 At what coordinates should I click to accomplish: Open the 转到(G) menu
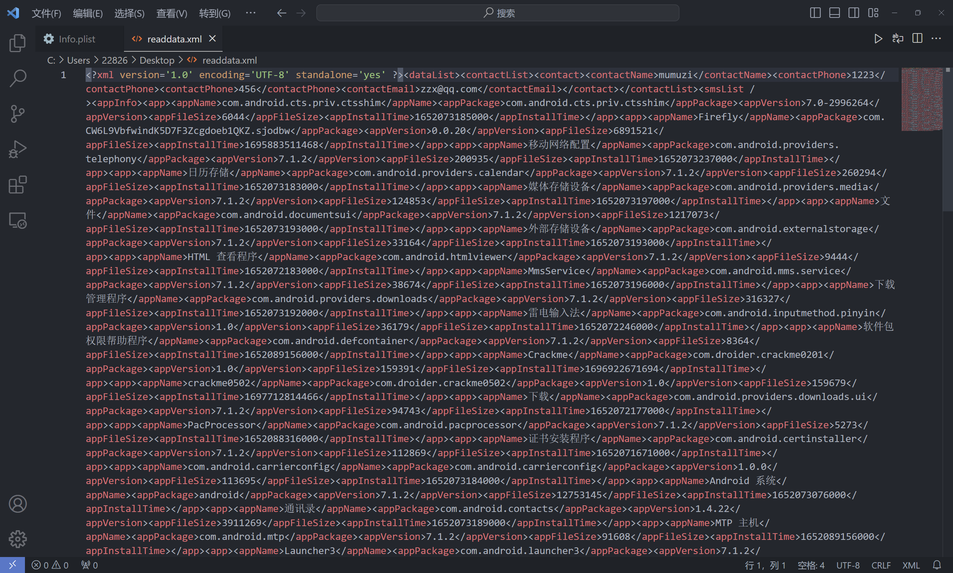click(214, 13)
